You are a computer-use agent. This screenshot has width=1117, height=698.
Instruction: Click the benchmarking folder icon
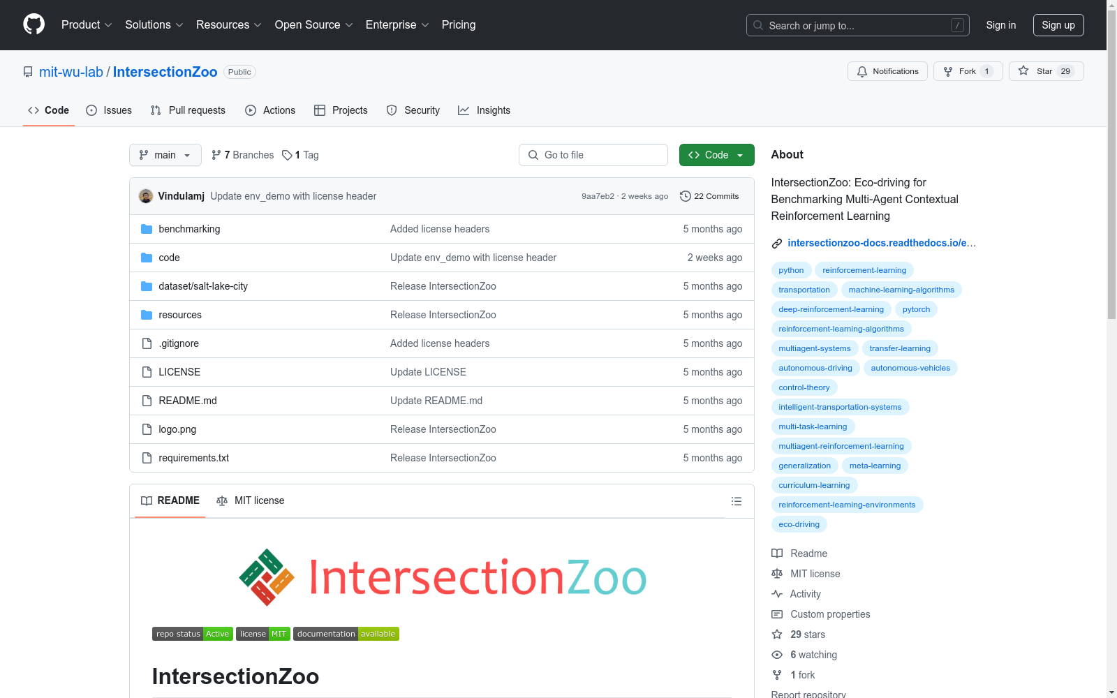coord(147,229)
